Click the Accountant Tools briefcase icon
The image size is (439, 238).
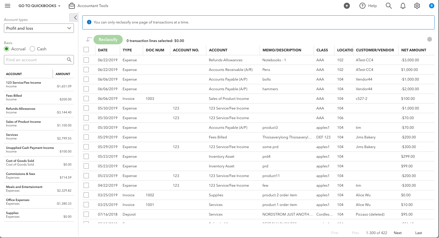pyautogui.click(x=72, y=6)
